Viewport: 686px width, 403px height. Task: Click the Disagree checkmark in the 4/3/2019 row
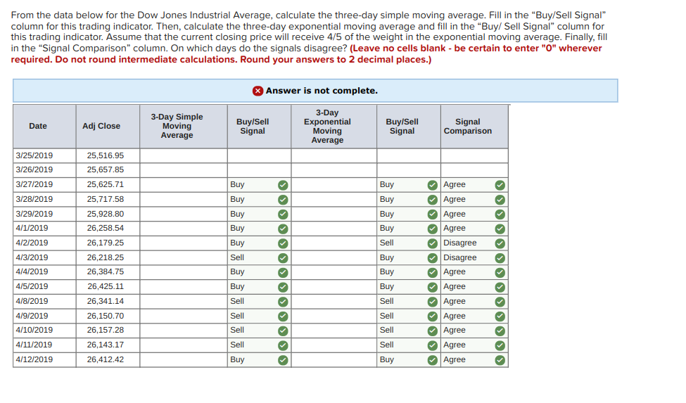500,258
